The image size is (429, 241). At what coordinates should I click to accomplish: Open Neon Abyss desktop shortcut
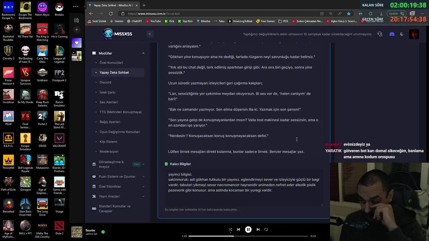42,9
